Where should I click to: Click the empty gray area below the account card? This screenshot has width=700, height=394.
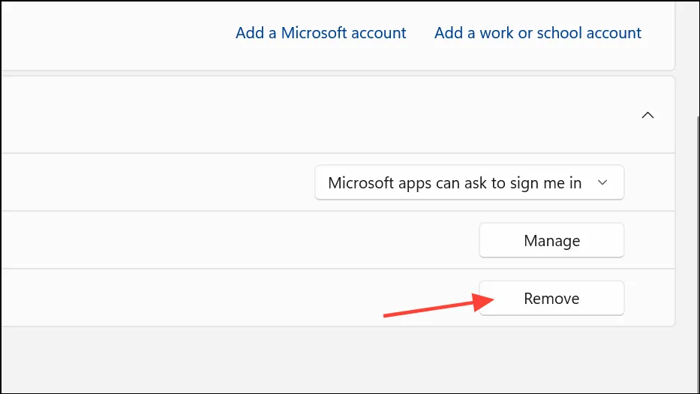point(338,359)
